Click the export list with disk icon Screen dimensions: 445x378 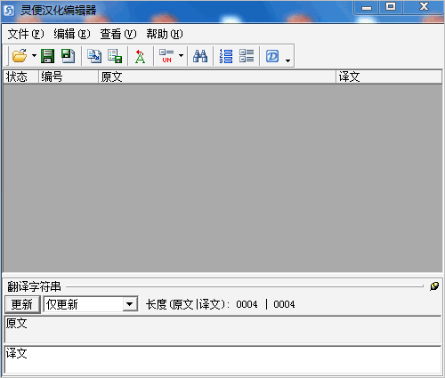point(115,56)
